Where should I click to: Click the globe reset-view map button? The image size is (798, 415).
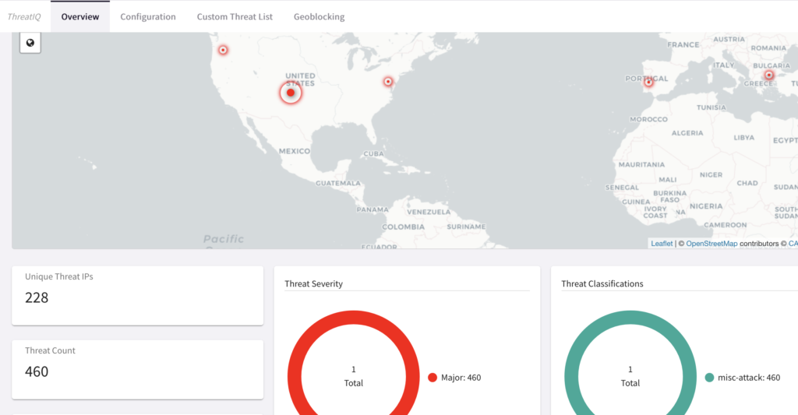[30, 43]
